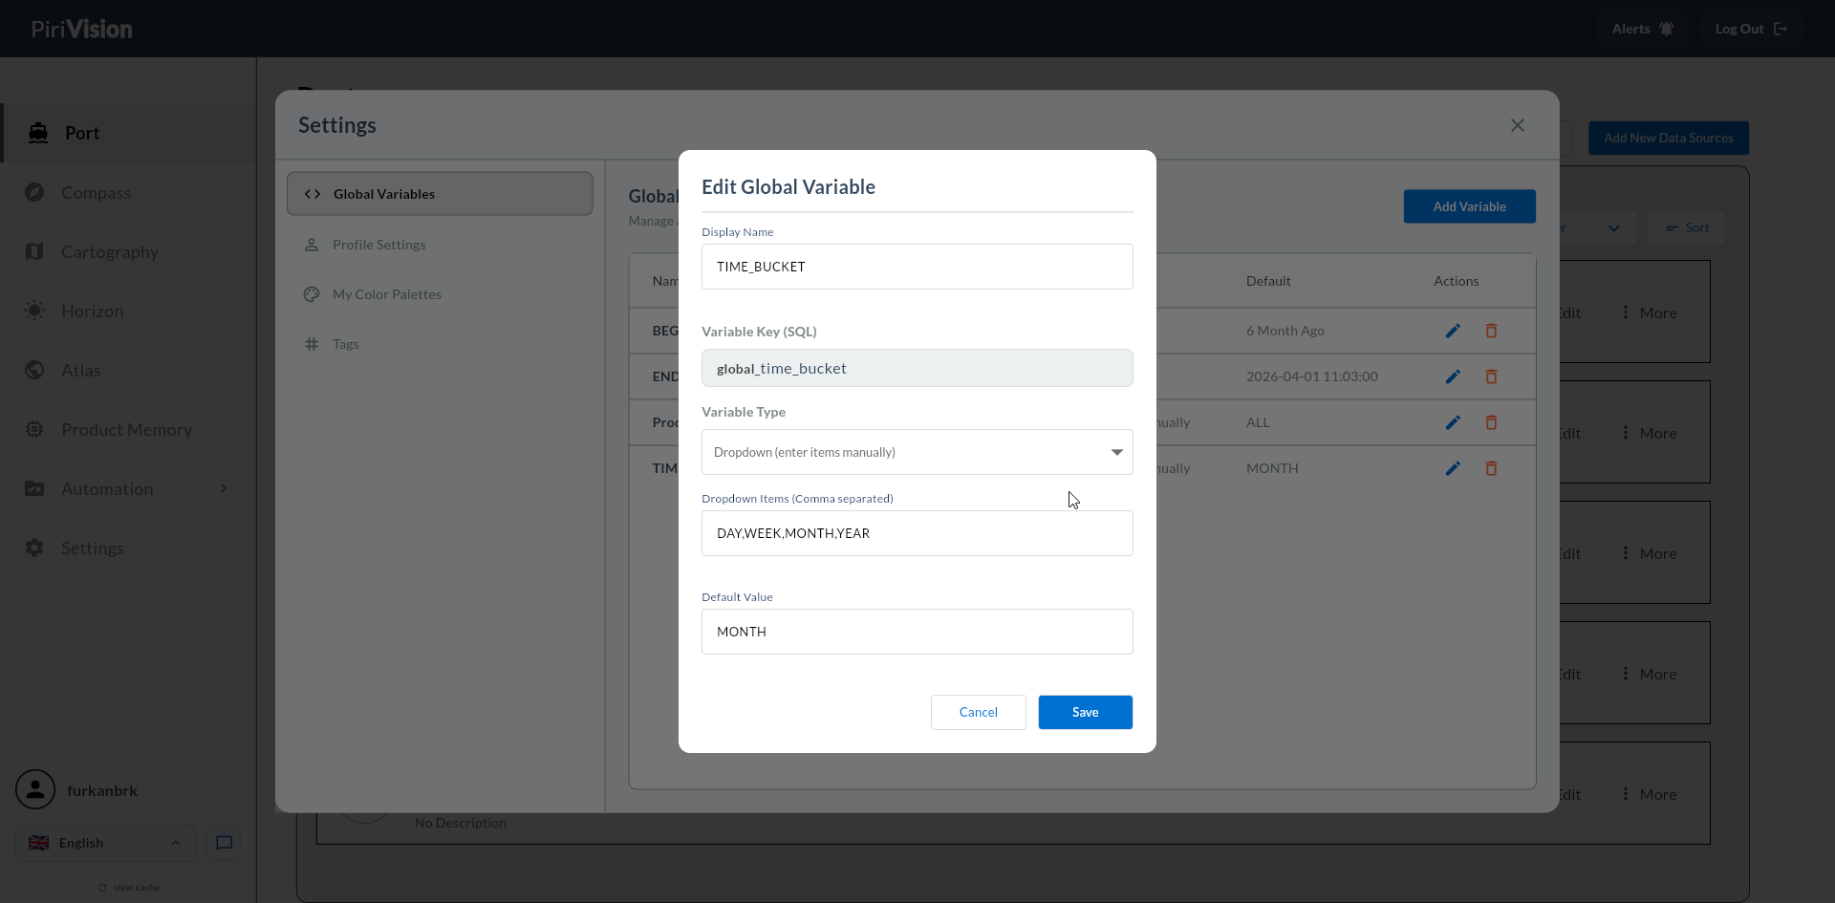Viewport: 1835px width, 903px height.
Task: Click the Variable Key global_time_bucket field
Action: pos(917,368)
